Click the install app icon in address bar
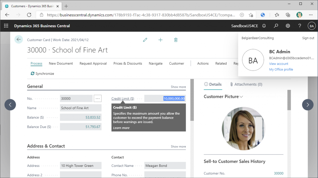Screen dimensions: 318x178 (242, 15)
